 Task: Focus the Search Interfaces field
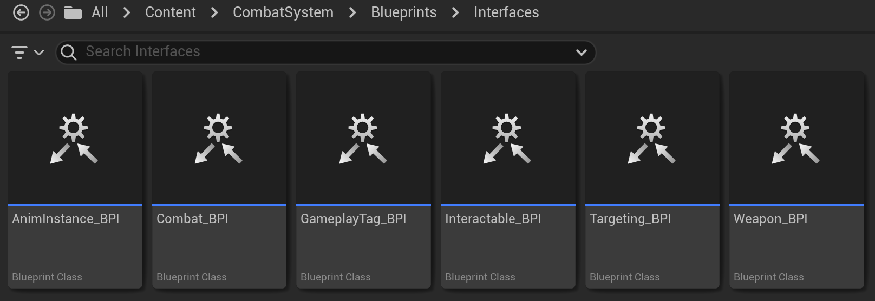point(325,53)
